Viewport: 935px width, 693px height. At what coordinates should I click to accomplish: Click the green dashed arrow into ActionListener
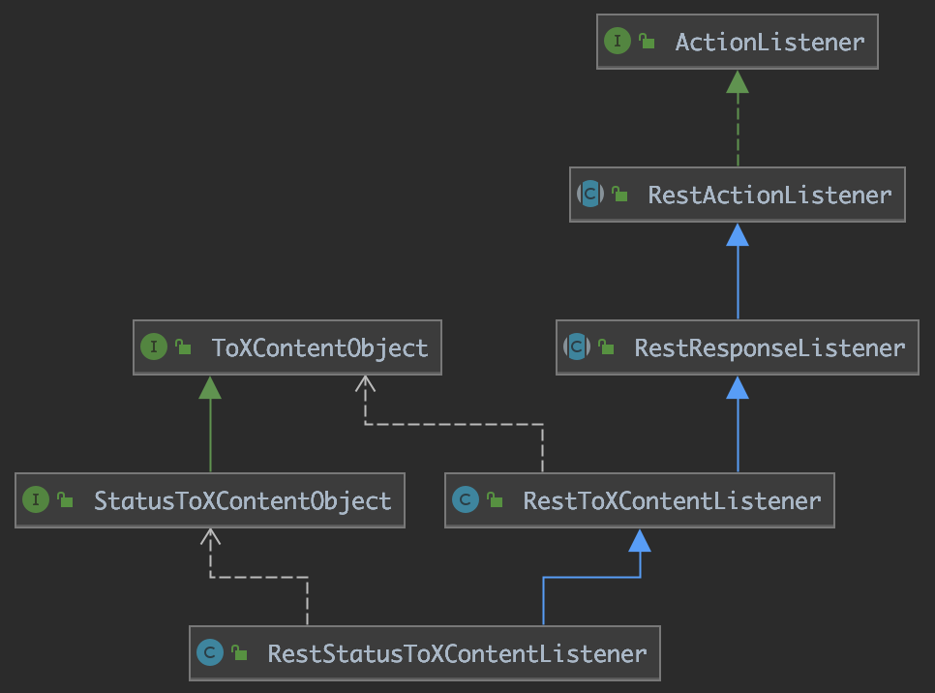pyautogui.click(x=738, y=118)
